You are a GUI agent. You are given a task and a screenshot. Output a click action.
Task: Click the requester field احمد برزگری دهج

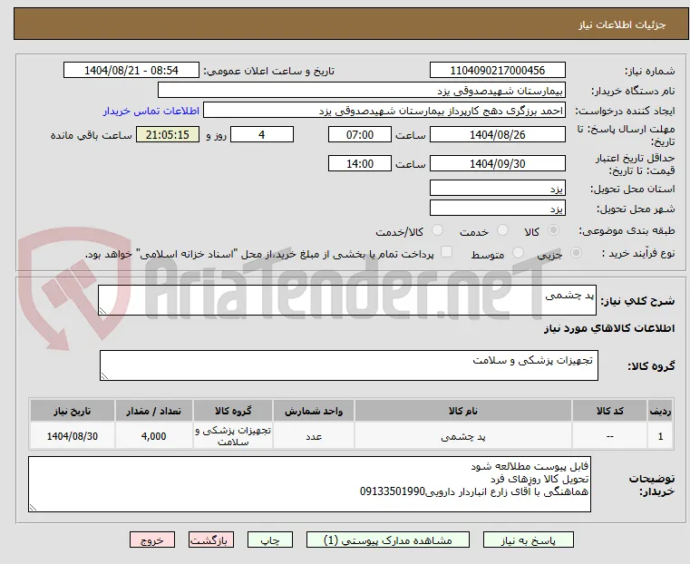point(384,111)
